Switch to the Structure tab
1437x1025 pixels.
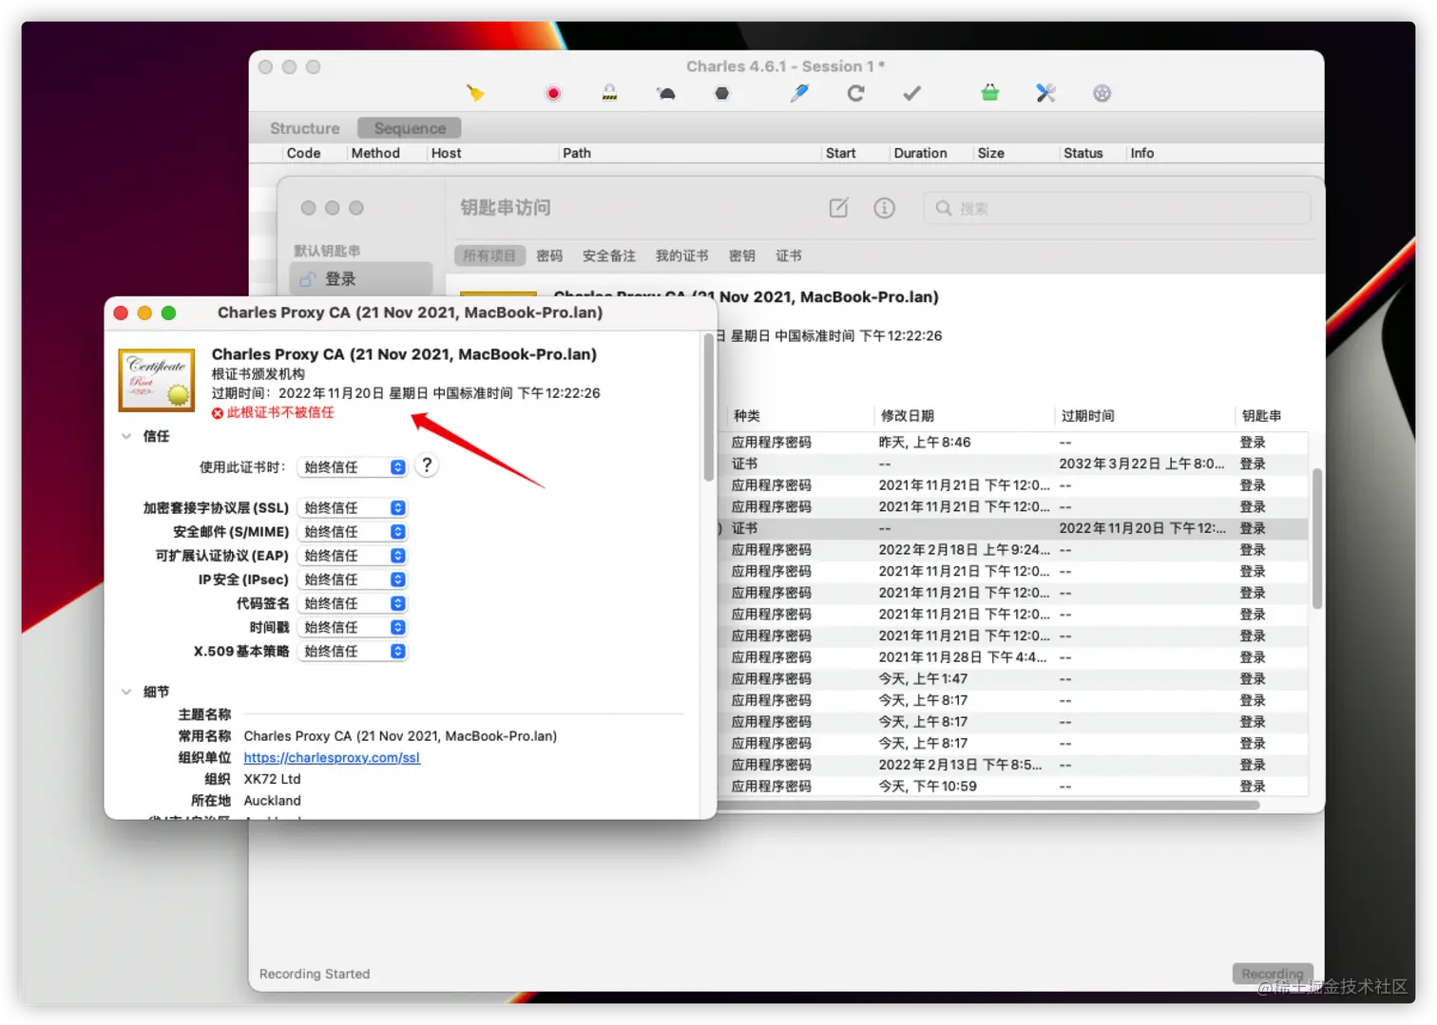pos(304,128)
